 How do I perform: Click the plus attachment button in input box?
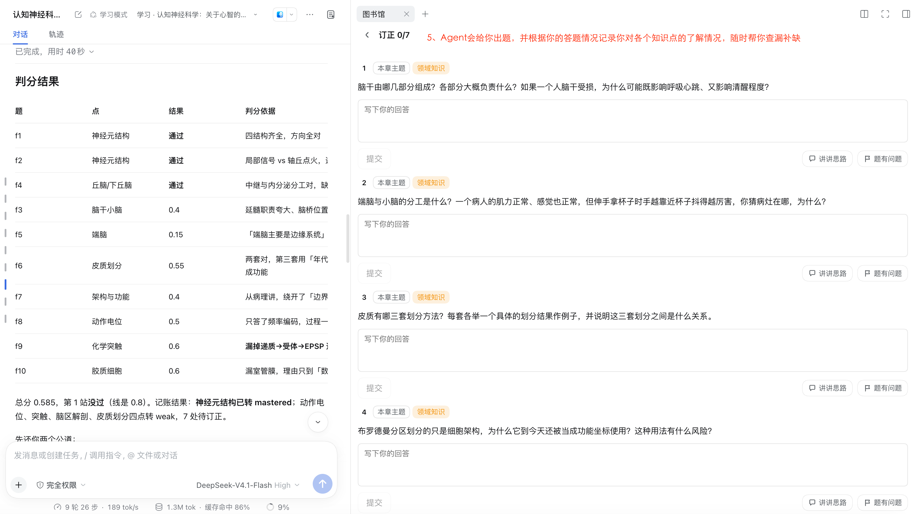coord(19,485)
